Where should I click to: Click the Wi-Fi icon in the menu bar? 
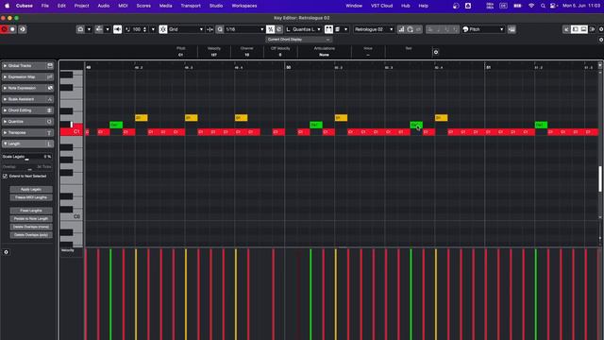click(531, 6)
